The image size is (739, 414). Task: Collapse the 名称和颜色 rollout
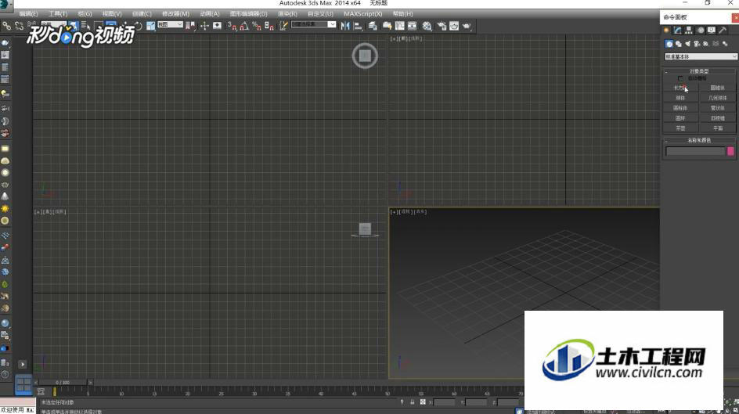click(699, 140)
